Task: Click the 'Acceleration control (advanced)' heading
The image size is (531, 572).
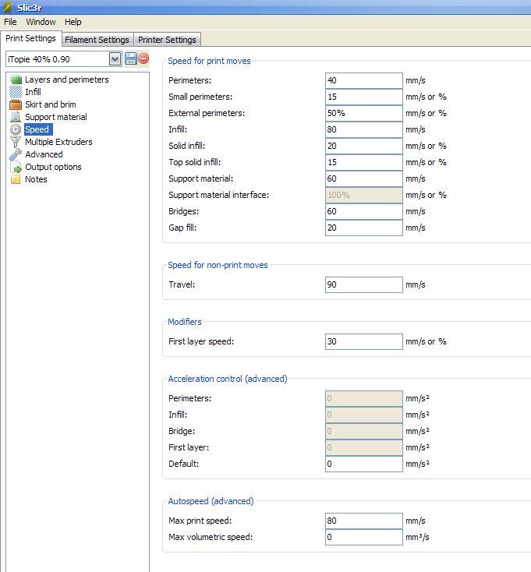Action: [x=228, y=379]
